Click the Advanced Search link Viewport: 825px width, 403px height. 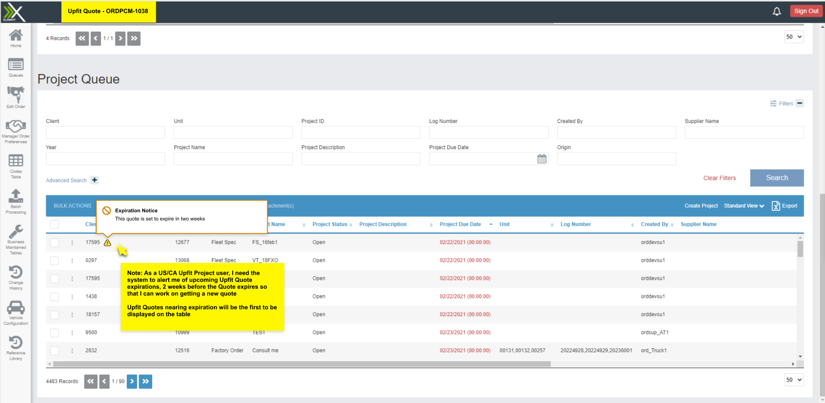click(66, 180)
